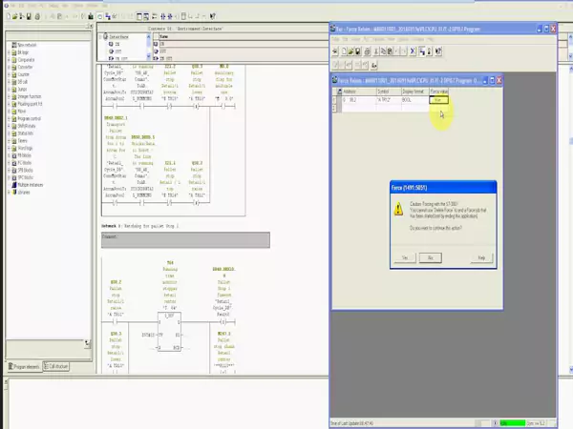Click the Force value cell highlighted in yellow
This screenshot has width=573, height=429.
[438, 99]
